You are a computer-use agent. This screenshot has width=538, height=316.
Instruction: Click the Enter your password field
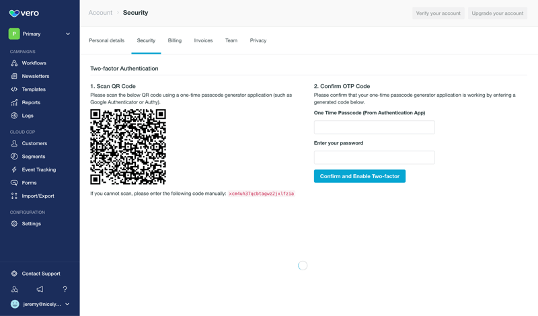pos(374,157)
